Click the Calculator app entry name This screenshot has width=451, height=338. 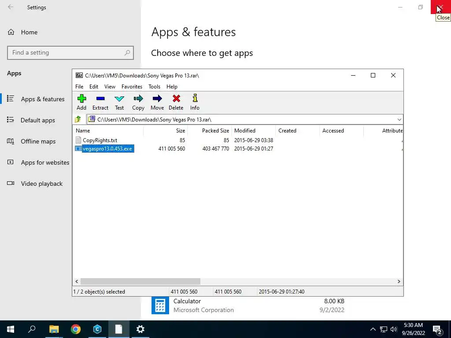click(x=187, y=301)
